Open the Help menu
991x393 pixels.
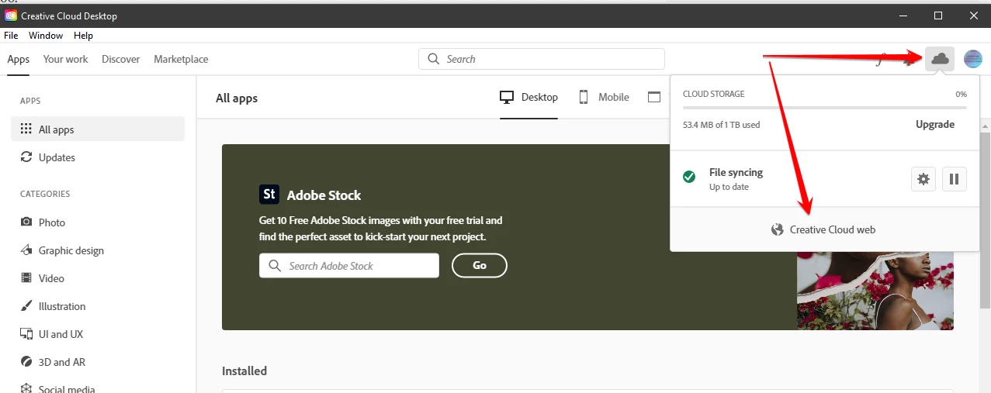click(83, 36)
